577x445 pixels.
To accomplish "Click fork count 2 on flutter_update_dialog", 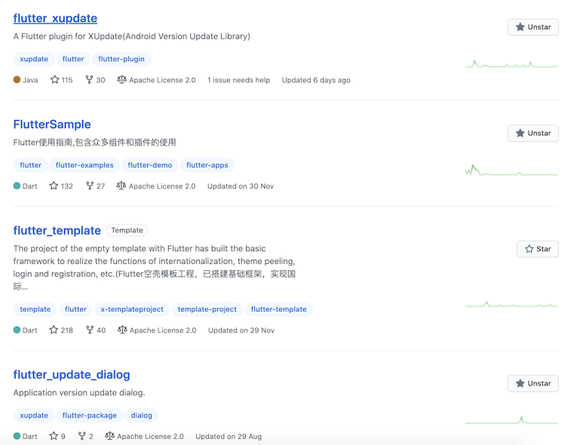I will coord(86,436).
